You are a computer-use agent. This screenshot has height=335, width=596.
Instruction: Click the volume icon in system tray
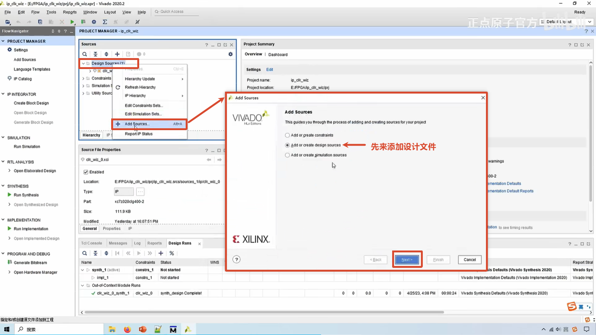click(558, 329)
